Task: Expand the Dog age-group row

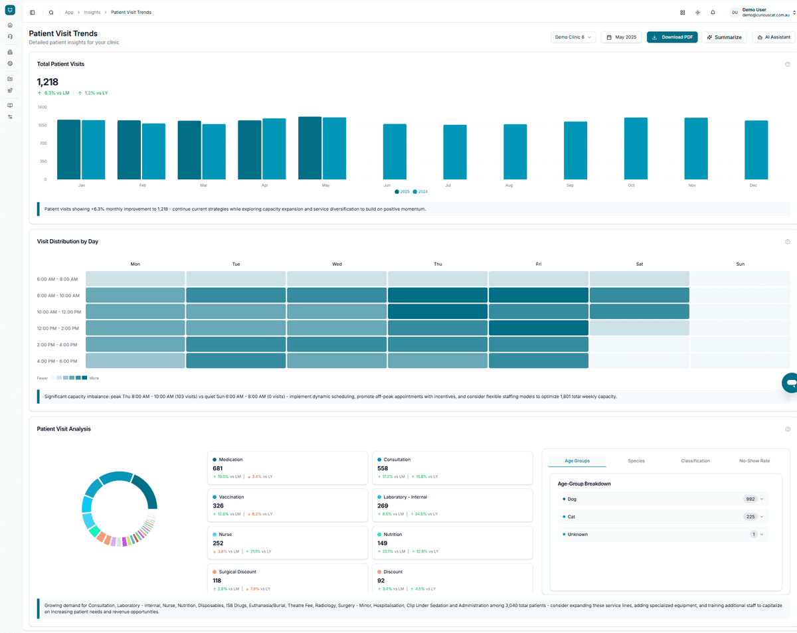Action: (762, 499)
